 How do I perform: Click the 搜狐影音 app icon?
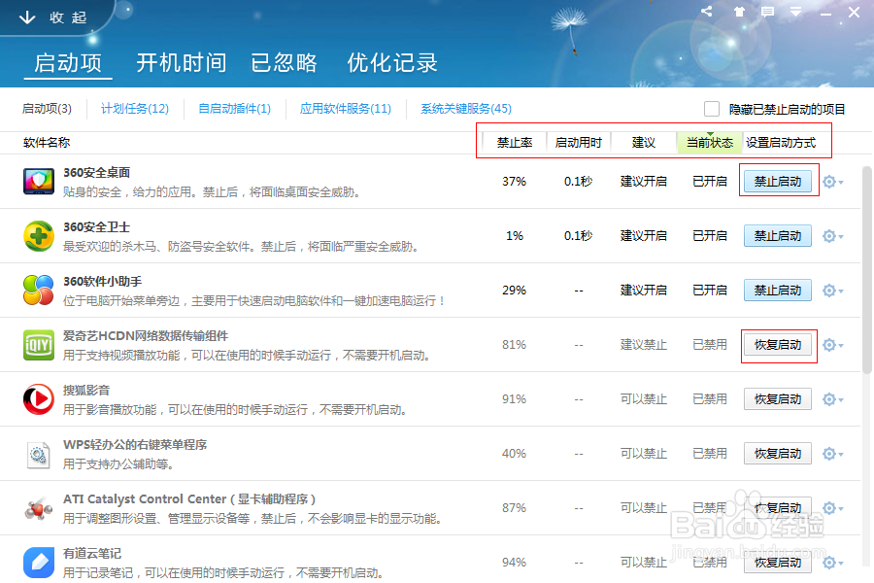click(x=39, y=399)
